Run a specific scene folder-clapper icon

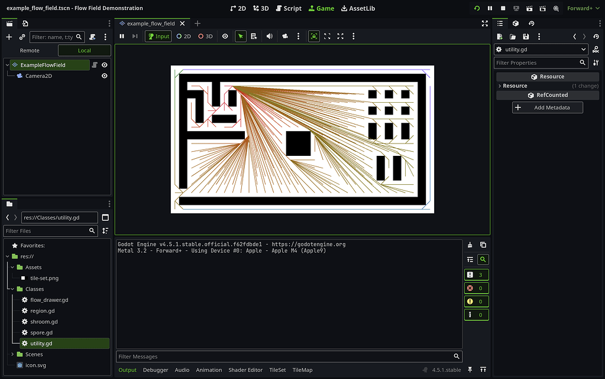click(x=542, y=8)
